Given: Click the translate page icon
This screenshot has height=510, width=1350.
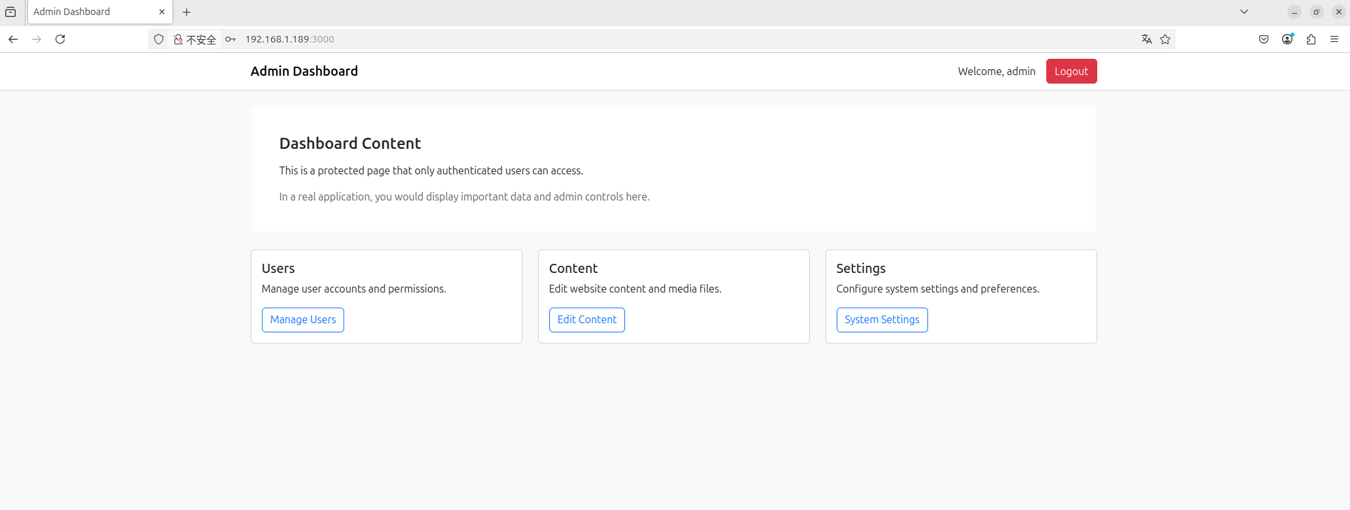Looking at the screenshot, I should click(x=1146, y=39).
